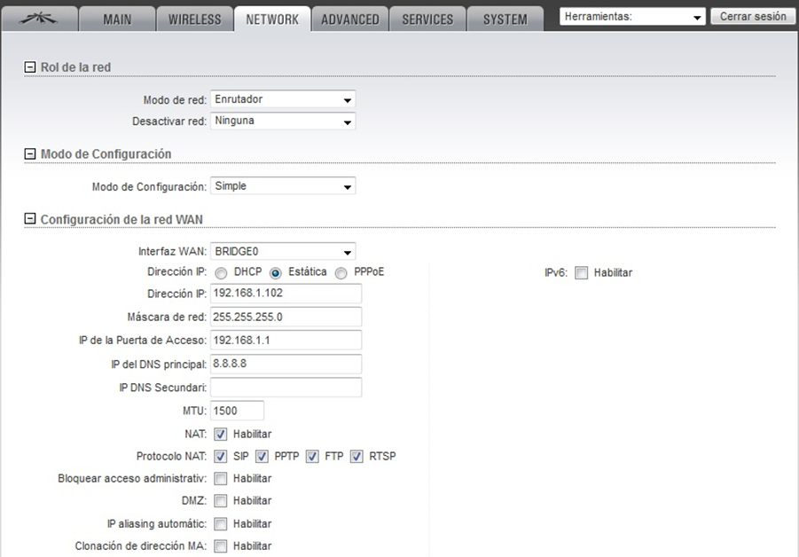This screenshot has width=799, height=557.
Task: Enable the DMZ checkbox
Action: 221,501
